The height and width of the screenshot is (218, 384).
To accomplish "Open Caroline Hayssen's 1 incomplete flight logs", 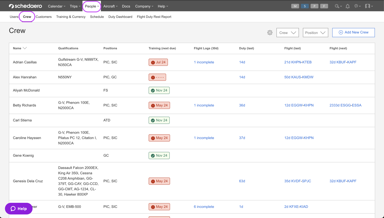I will (x=204, y=138).
